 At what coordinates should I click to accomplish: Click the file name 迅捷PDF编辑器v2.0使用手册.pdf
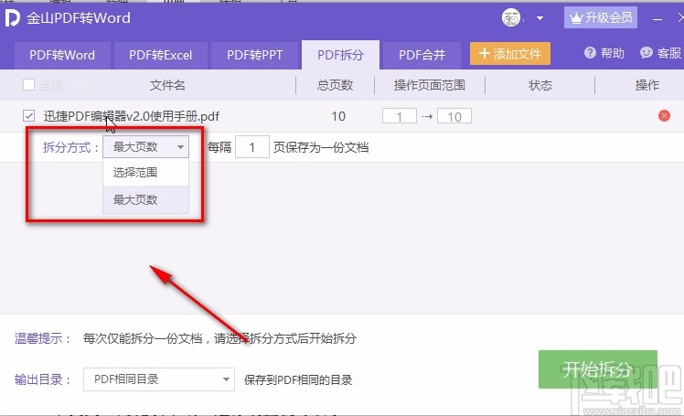(132, 116)
